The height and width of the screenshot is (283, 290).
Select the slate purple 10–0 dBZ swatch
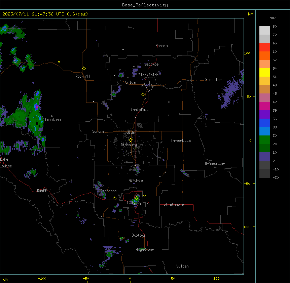pos(264,157)
